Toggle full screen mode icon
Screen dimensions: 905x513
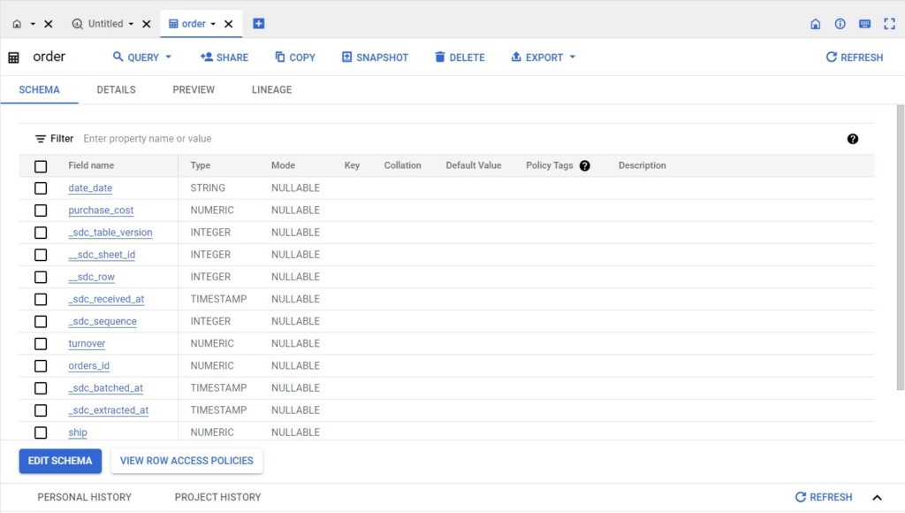click(889, 24)
